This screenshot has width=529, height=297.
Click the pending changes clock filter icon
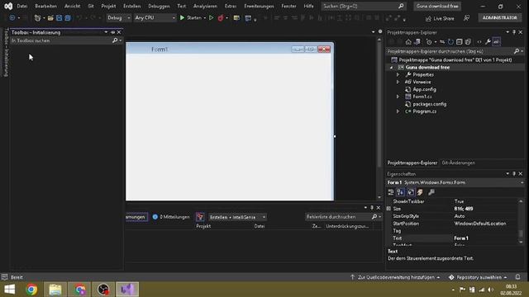click(x=429, y=42)
